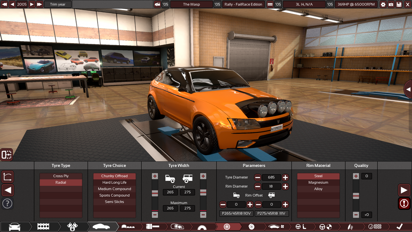Decrease rear Rim Offset with minus
Image resolution: width=412 pixels, height=232 pixels.
258,204
